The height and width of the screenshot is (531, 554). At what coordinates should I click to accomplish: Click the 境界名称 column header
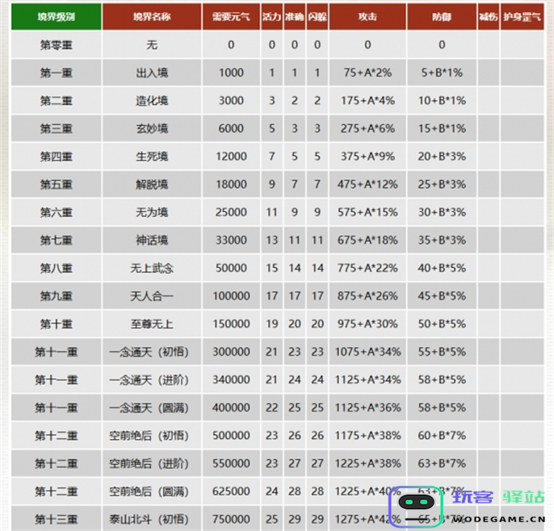click(x=152, y=17)
